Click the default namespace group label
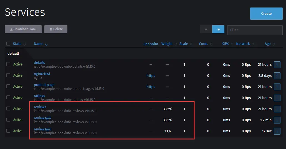Screen dimensions: 286x149 (x=13, y=54)
